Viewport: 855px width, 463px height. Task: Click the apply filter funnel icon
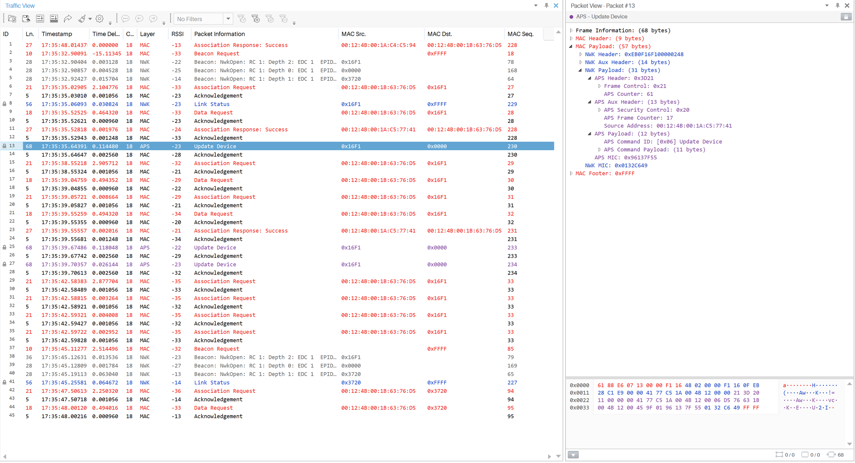click(242, 19)
